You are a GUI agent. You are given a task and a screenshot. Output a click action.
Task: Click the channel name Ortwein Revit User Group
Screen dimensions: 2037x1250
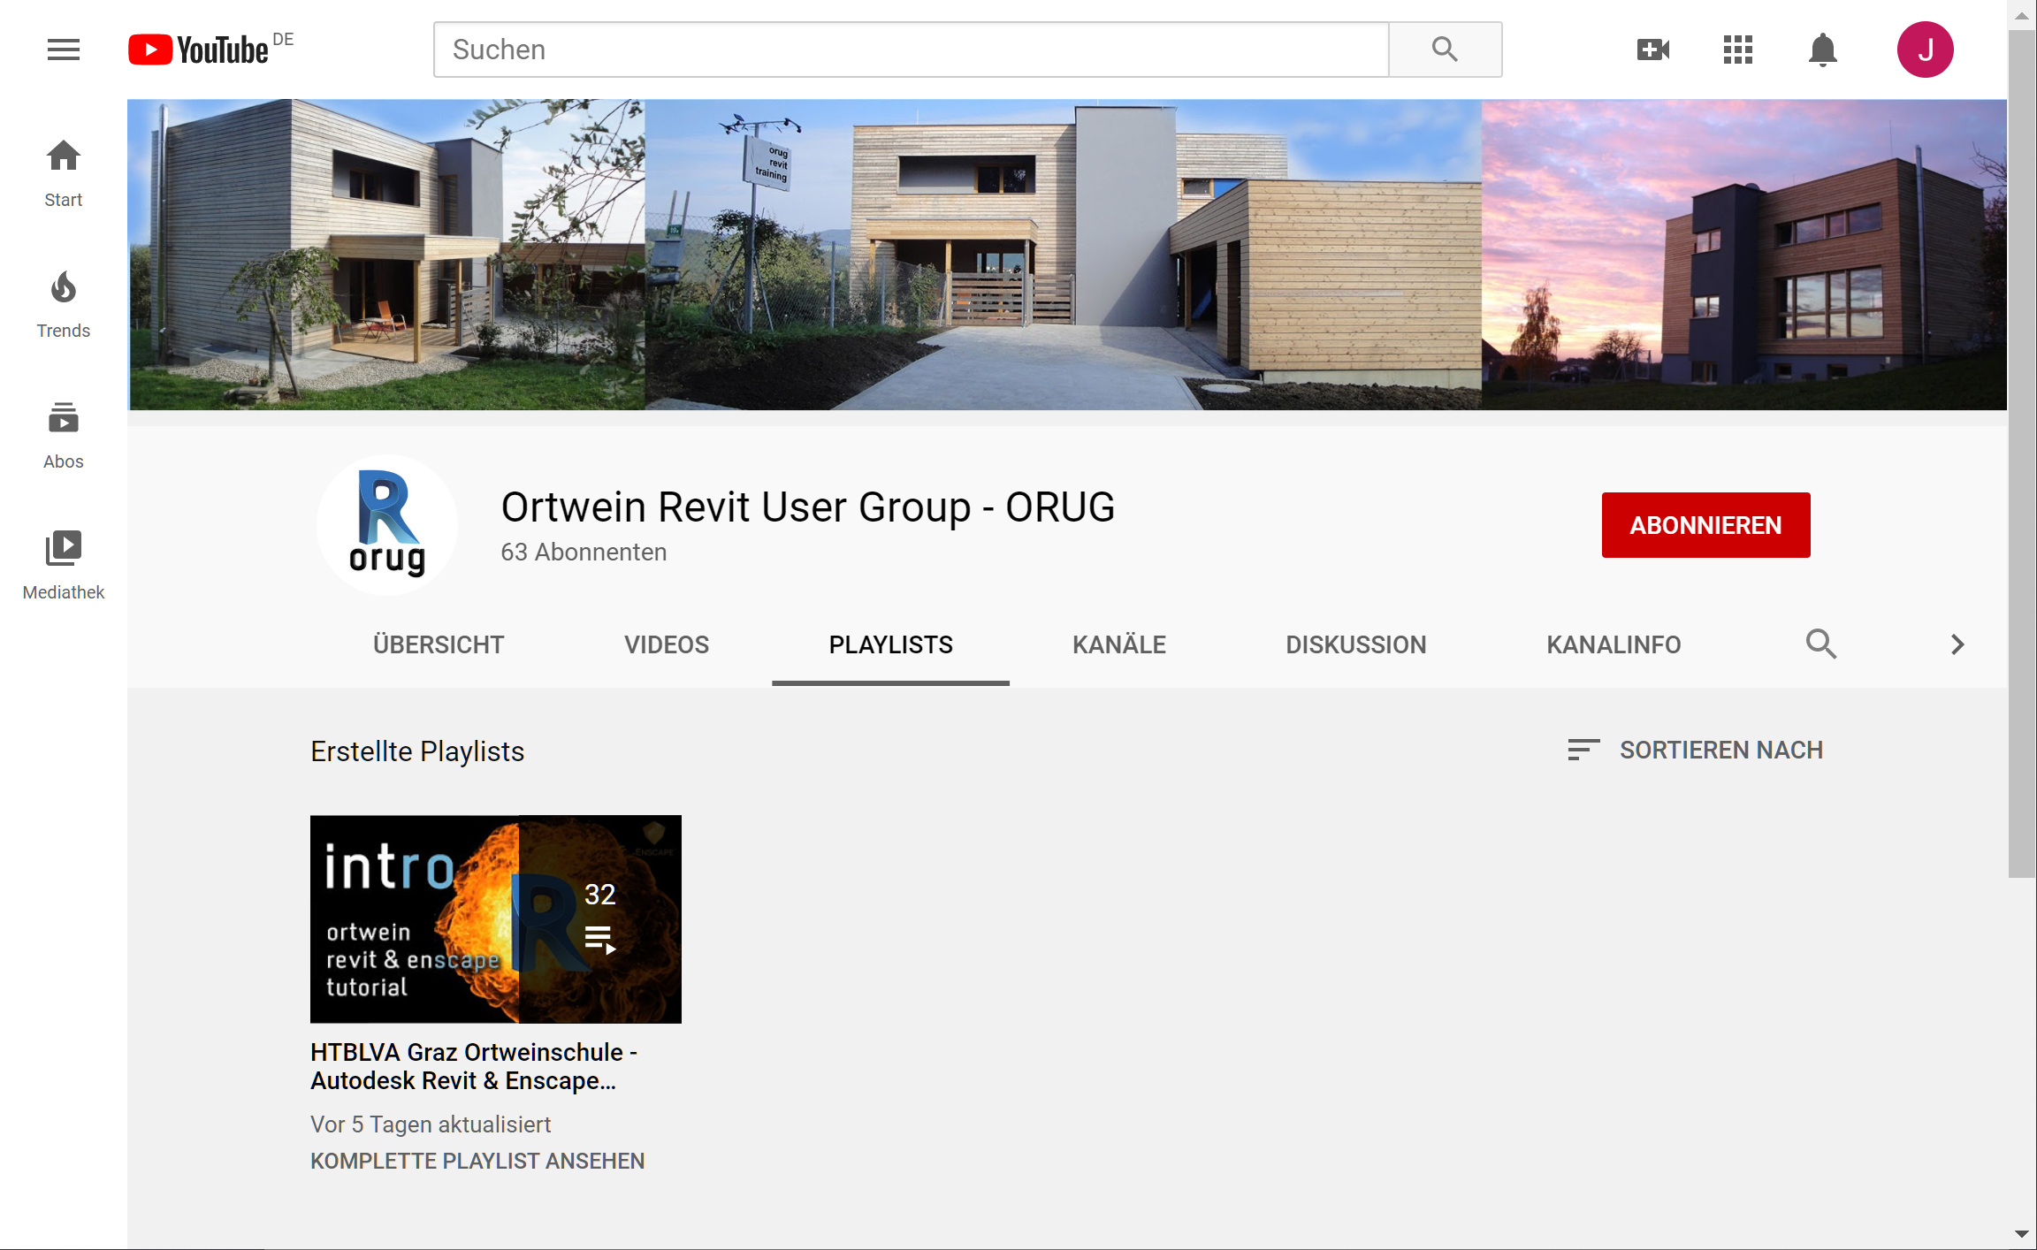pyautogui.click(x=807, y=507)
